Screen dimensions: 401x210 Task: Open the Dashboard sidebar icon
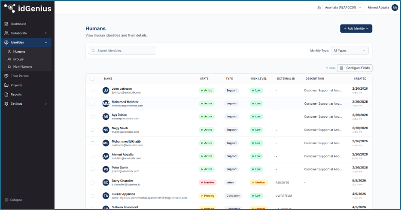(x=6, y=24)
